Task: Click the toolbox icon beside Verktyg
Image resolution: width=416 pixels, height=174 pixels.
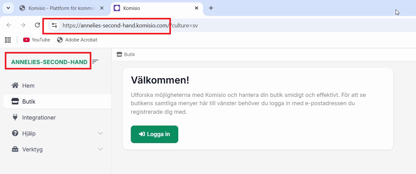Action: point(15,149)
